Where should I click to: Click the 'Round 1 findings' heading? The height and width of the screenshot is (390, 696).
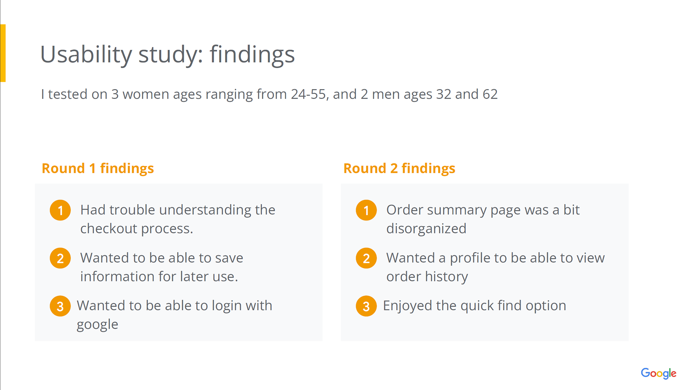[x=98, y=168]
